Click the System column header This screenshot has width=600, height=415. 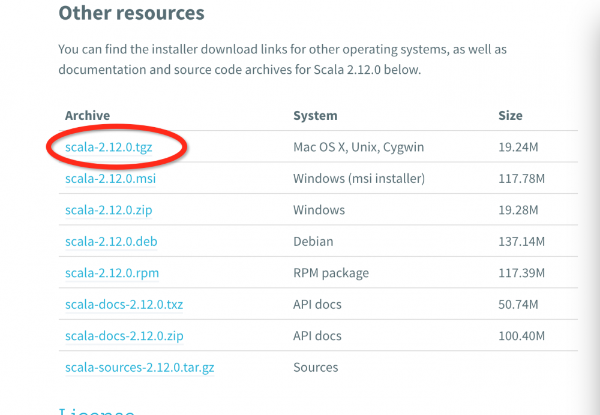pyautogui.click(x=315, y=115)
